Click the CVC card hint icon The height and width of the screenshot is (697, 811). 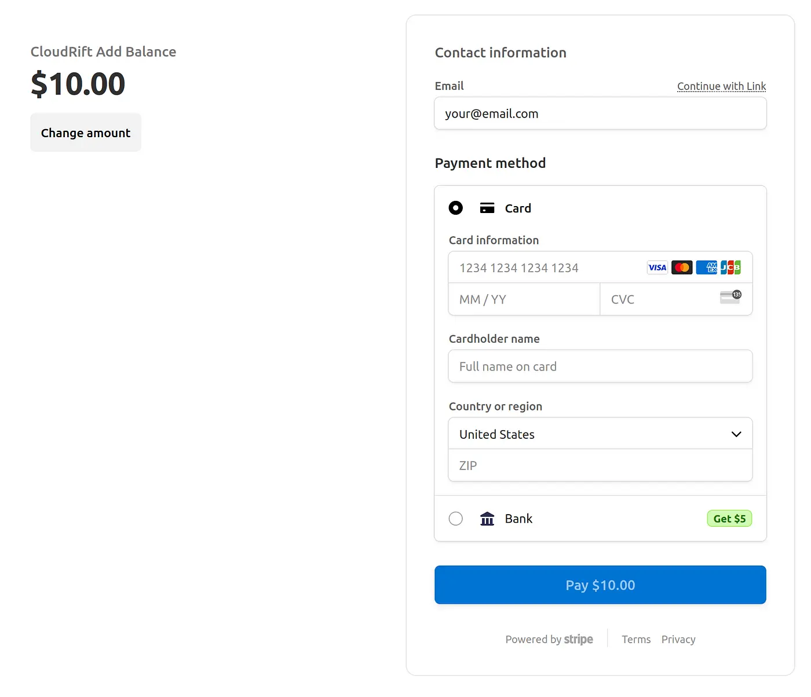(730, 298)
